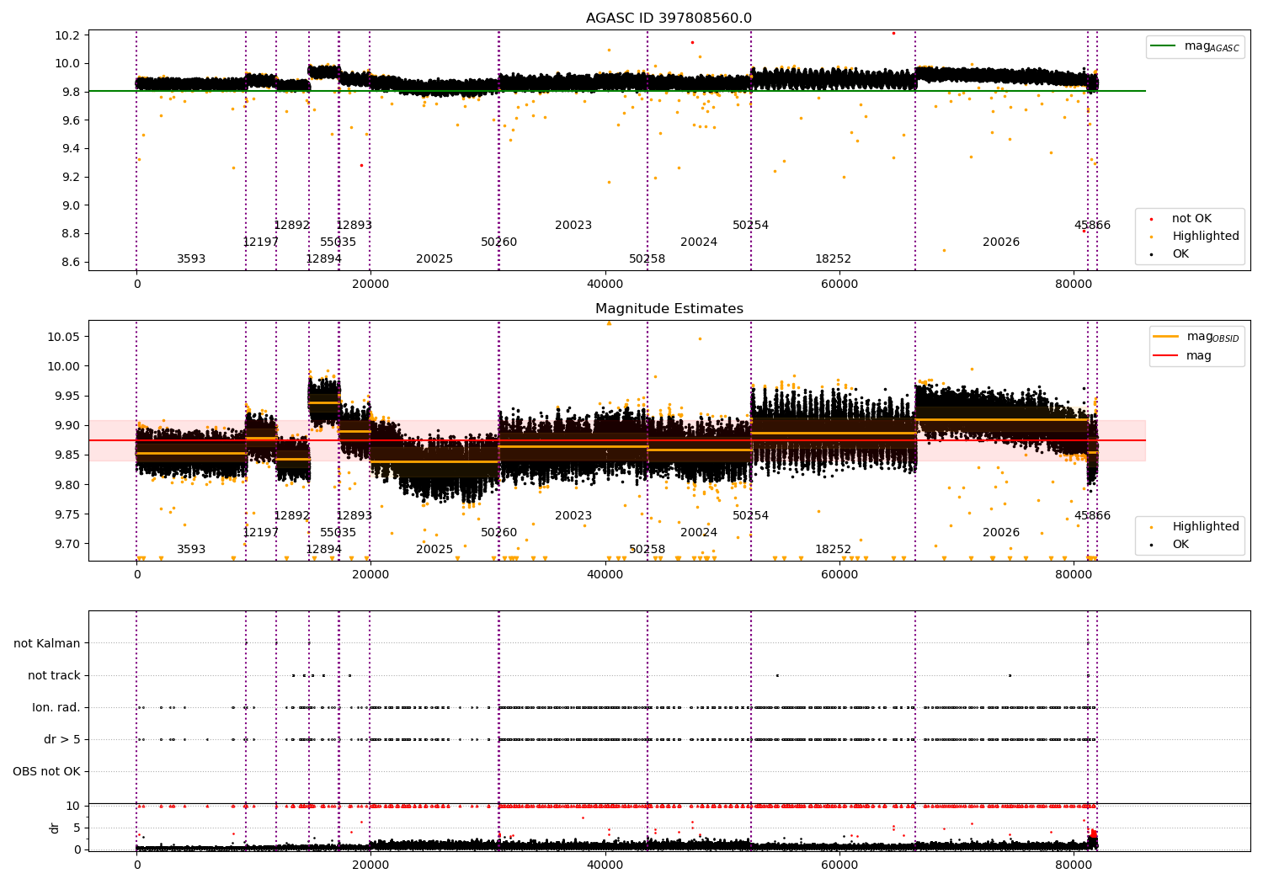Click obsid label 20024 in AGASC ID plot
Viewport: 1263px width, 884px height.
point(699,242)
